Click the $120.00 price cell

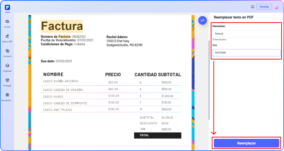(x=114, y=96)
